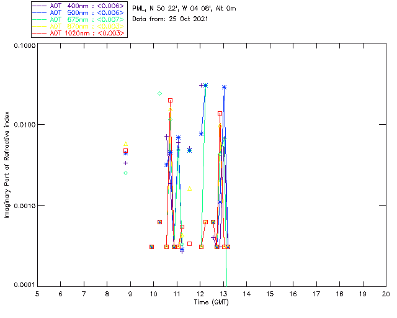Click the 0.0001 y-axis label

(x=25, y=285)
